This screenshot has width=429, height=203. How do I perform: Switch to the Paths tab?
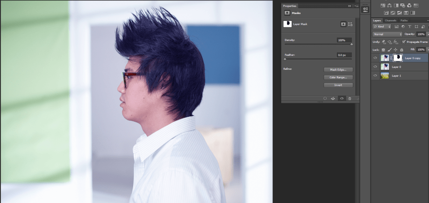click(x=404, y=20)
